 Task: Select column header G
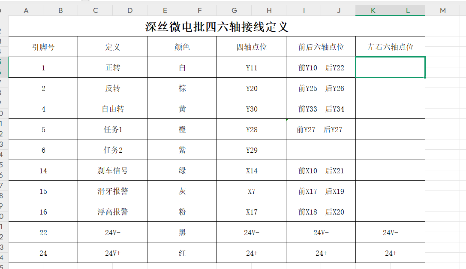tap(234, 10)
